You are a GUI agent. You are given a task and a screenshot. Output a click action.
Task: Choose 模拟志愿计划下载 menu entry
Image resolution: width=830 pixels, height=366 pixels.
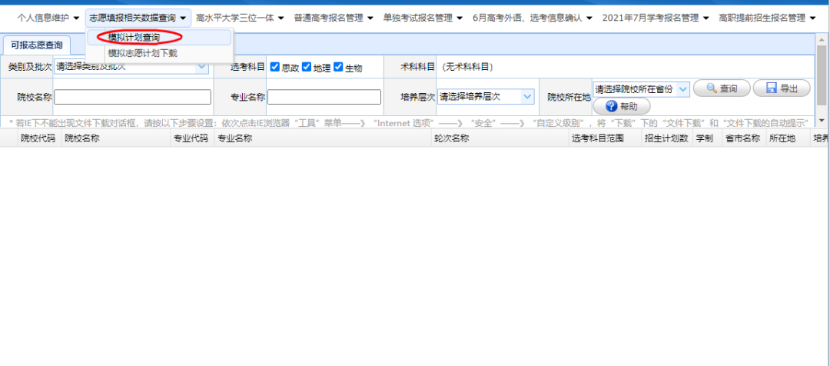click(x=142, y=53)
